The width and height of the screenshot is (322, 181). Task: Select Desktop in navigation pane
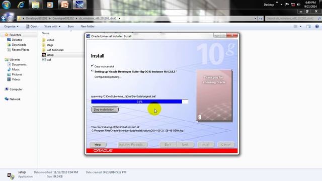point(17,40)
